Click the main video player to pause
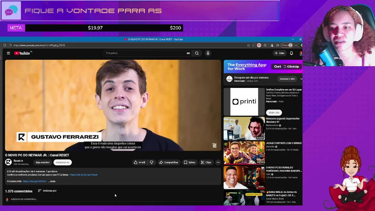 (x=113, y=105)
